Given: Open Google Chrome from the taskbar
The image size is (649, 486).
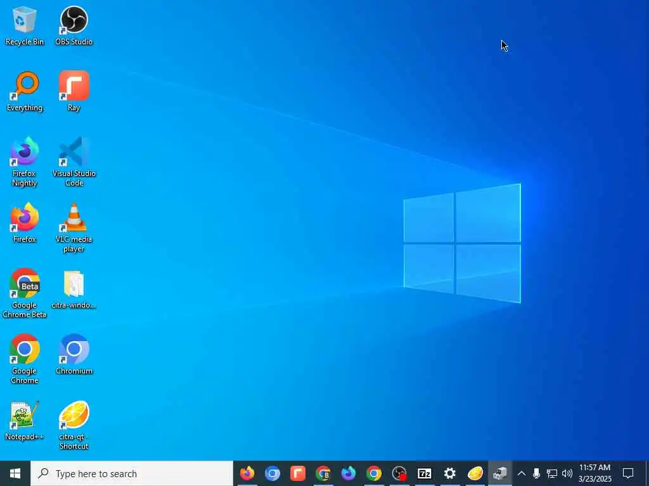Looking at the screenshot, I should tap(374, 473).
